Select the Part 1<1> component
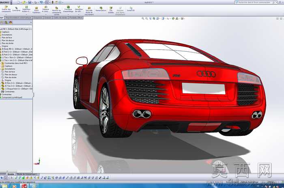The height and width of the screenshot is (188, 284). [x=17, y=52]
